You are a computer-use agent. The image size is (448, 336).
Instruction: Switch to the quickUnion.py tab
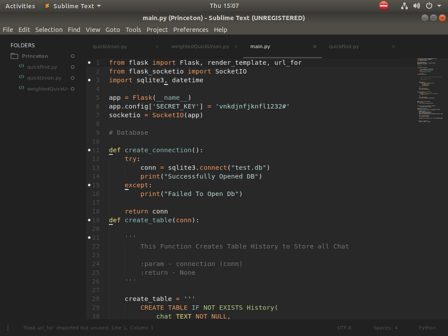point(109,46)
